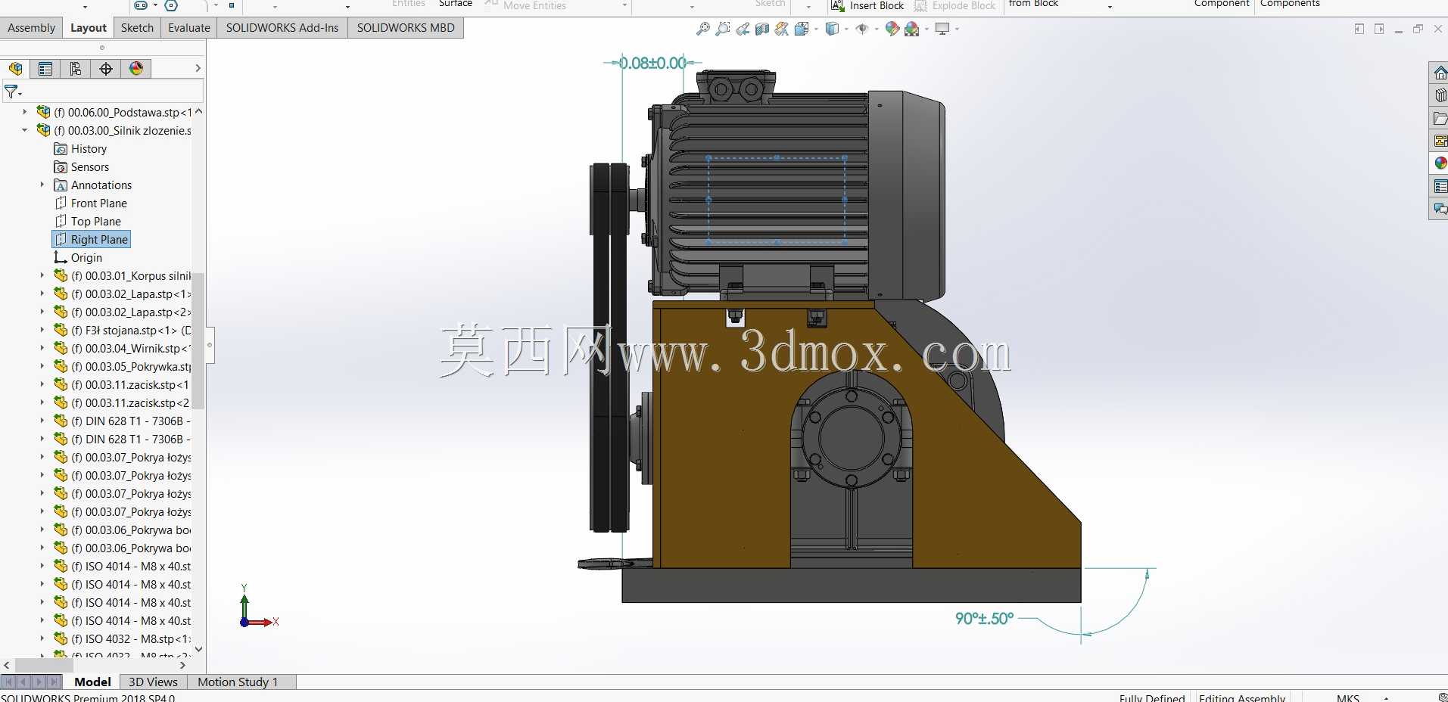Expand the manager pane tabs chevron
Screen dimensions: 1448x702
[198, 68]
